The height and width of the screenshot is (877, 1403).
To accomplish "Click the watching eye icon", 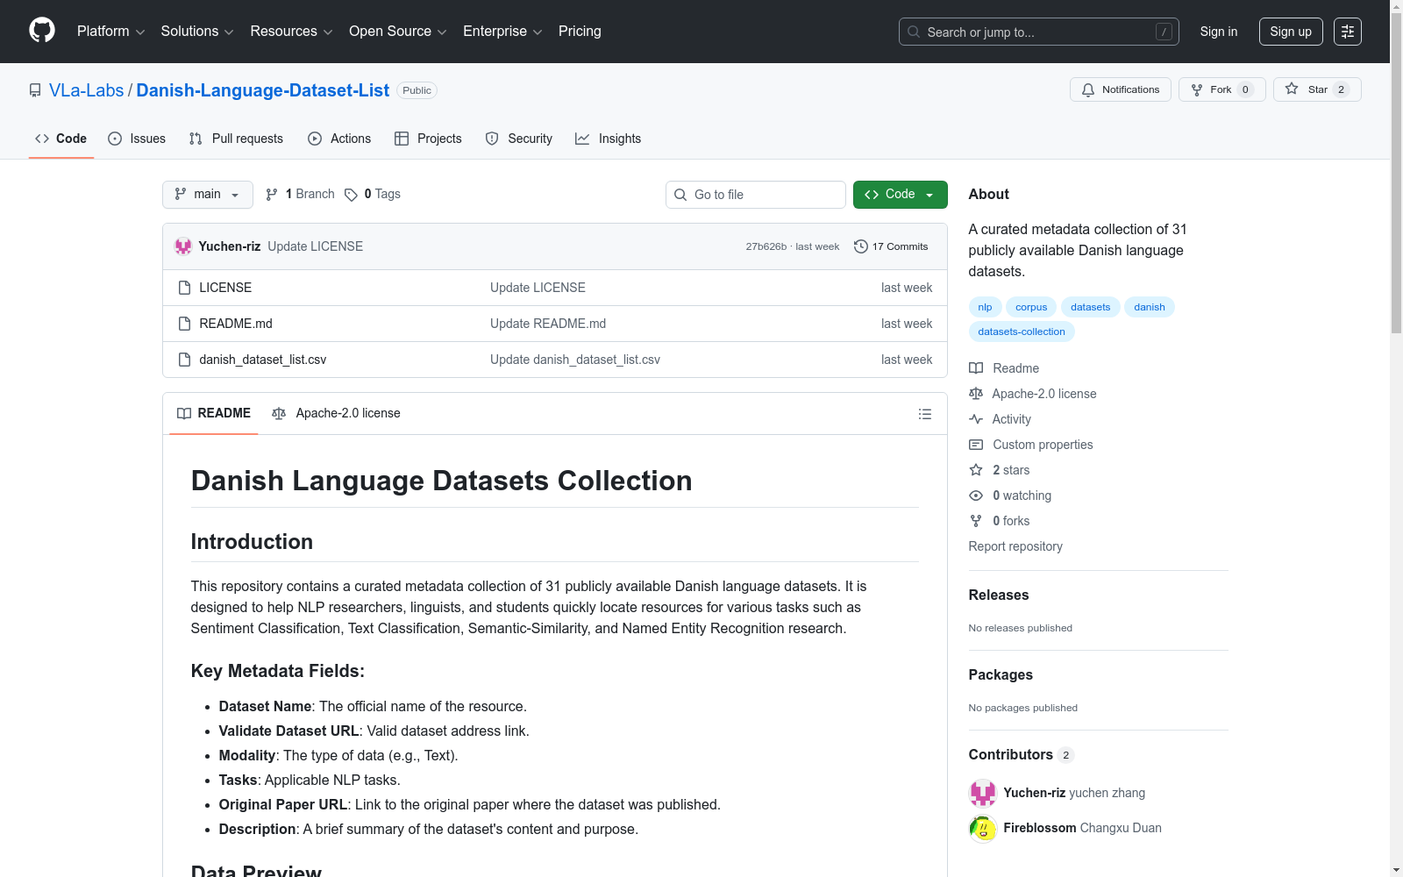I will point(976,496).
